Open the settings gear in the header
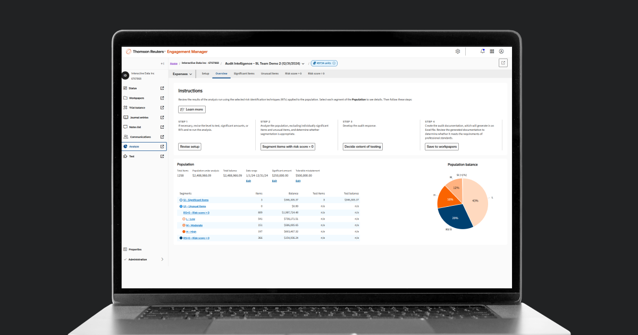 pyautogui.click(x=458, y=52)
